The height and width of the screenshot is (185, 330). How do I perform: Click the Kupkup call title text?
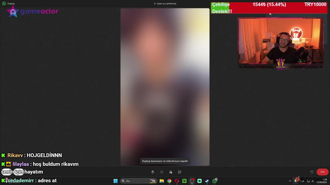[11, 4]
